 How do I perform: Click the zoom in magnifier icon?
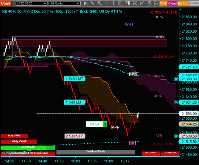[99, 3]
